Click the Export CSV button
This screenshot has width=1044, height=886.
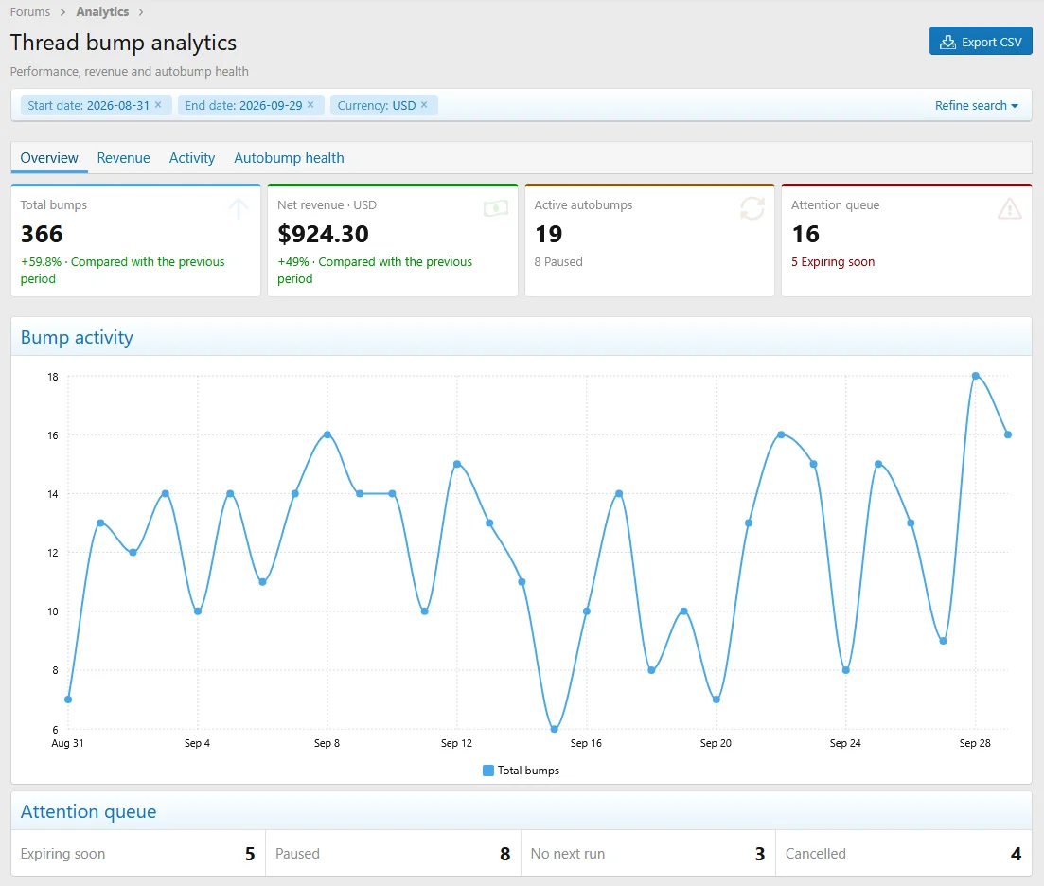980,42
